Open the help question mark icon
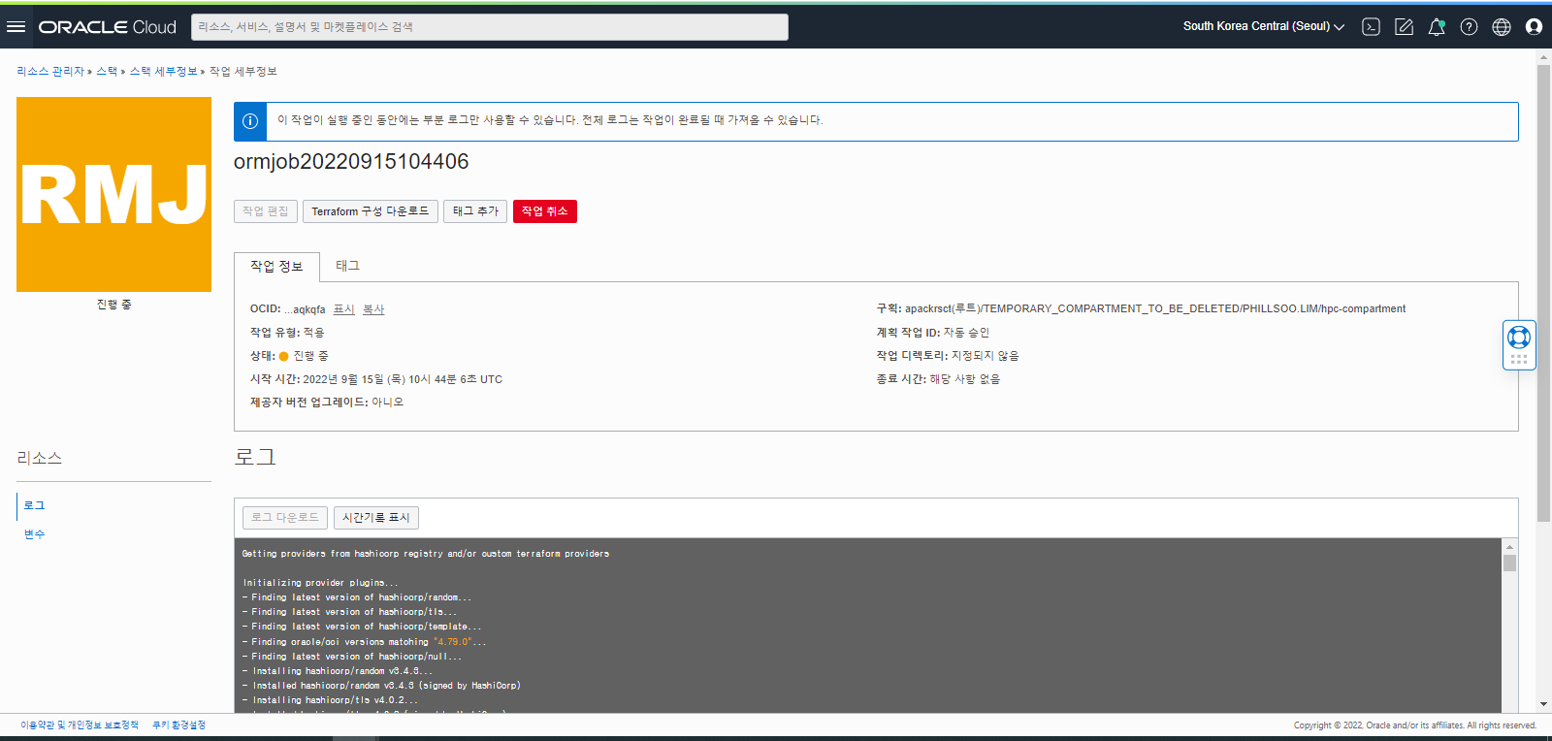This screenshot has height=741, width=1552. [1470, 27]
